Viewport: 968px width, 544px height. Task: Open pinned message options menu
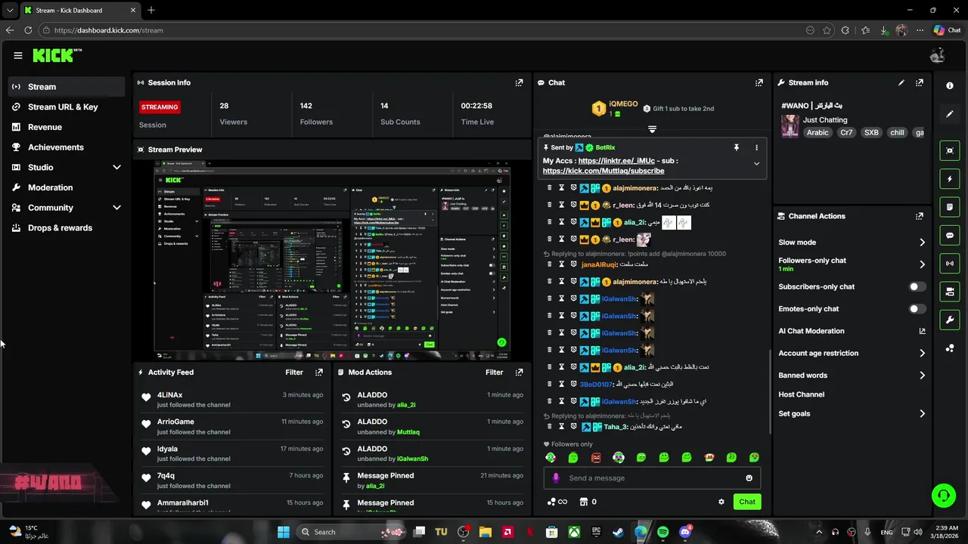[756, 148]
